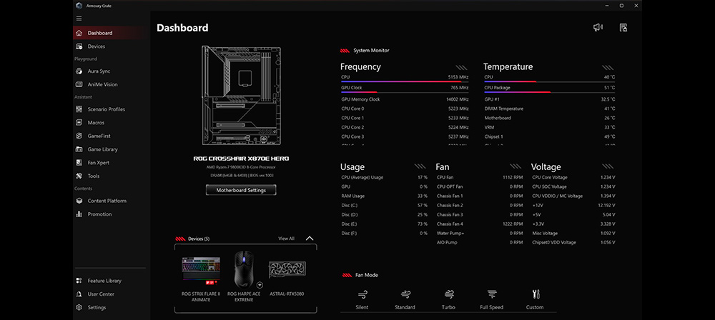Click the CPU Package temperature bar
The width and height of the screenshot is (715, 320).
point(549,92)
